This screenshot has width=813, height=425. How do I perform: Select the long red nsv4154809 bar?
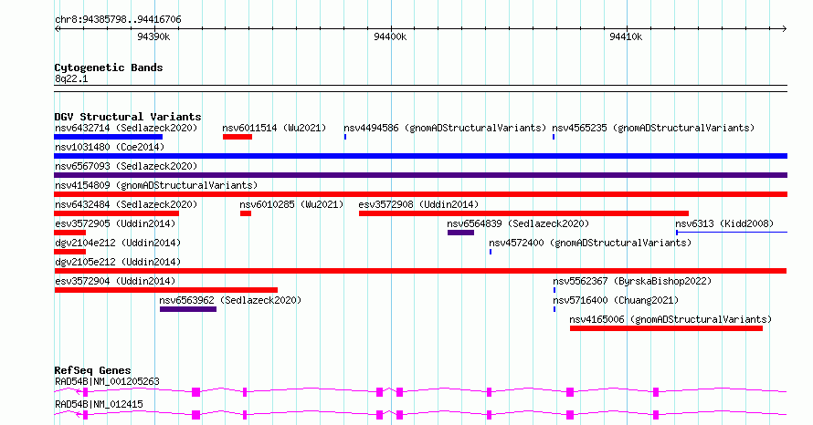point(421,194)
